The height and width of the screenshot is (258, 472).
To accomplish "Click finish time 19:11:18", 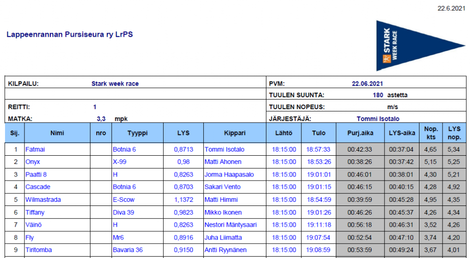I will click(x=319, y=225).
